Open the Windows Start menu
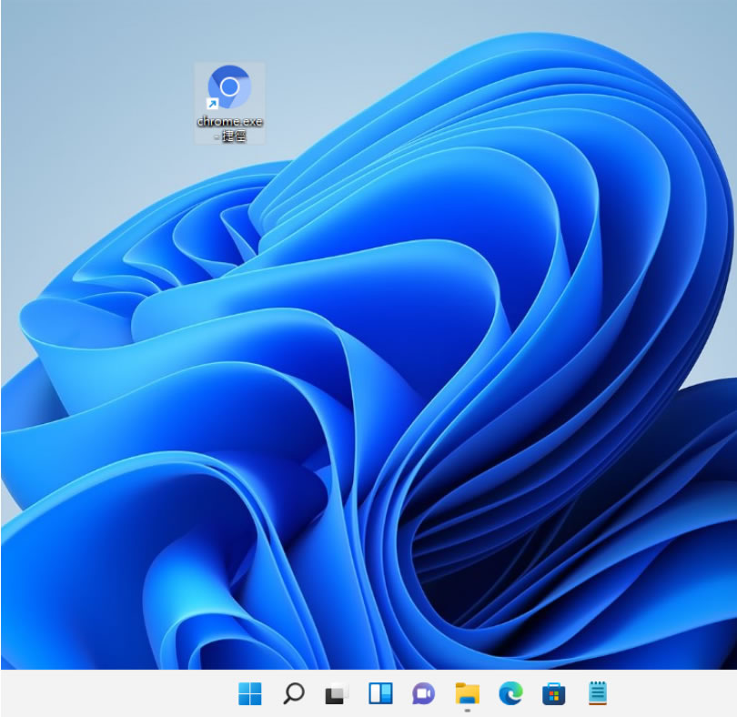This screenshot has height=717, width=737. tap(250, 693)
